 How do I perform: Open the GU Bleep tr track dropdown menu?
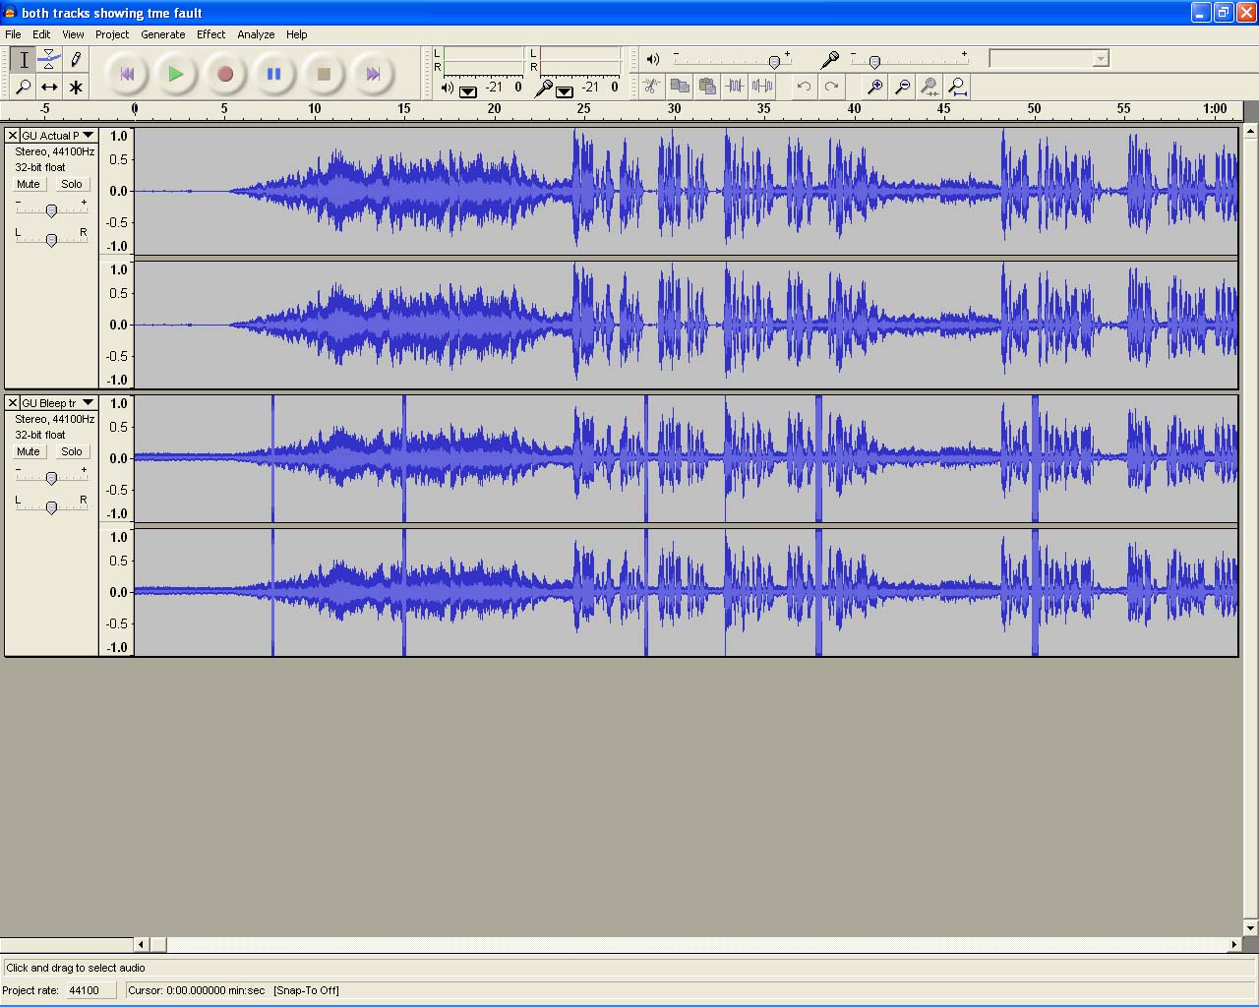point(88,403)
